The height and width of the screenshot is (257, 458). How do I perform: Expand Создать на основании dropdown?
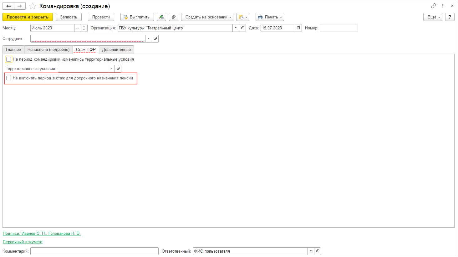pyautogui.click(x=207, y=17)
